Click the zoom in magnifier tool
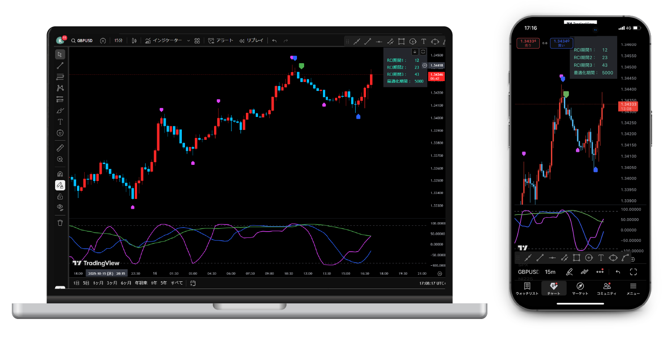662x349 pixels. [x=60, y=159]
